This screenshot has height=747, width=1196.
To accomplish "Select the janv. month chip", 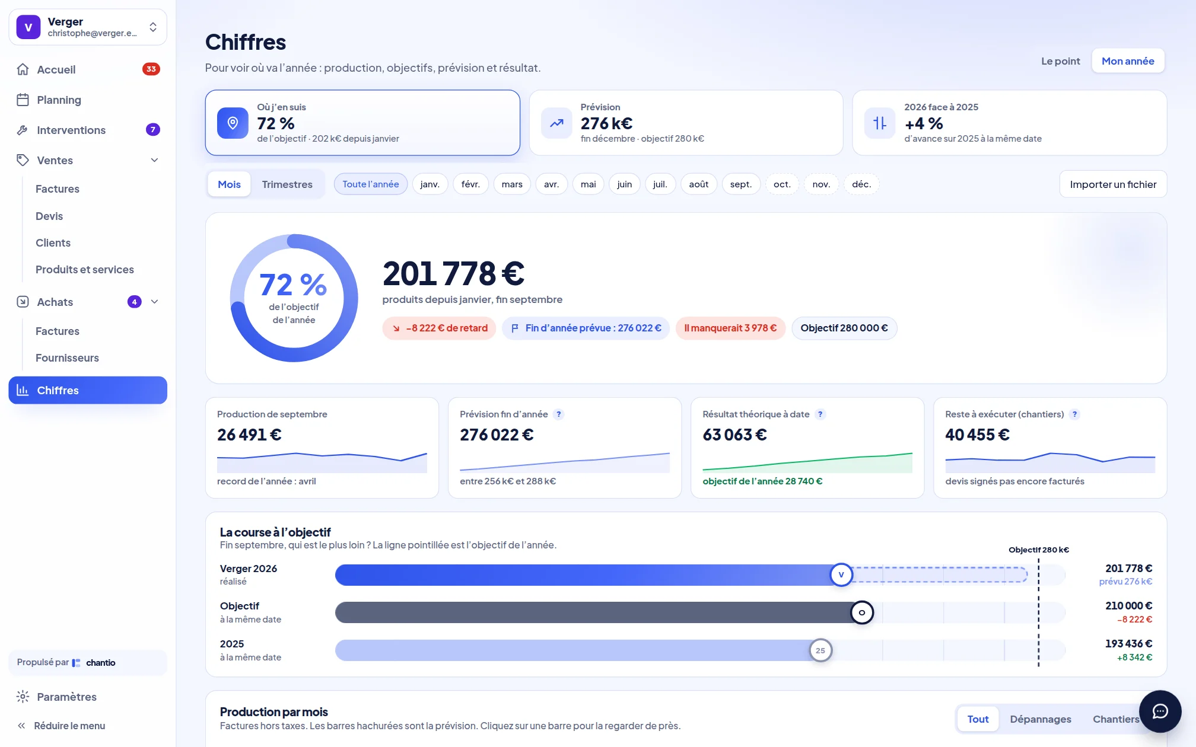I will [430, 184].
